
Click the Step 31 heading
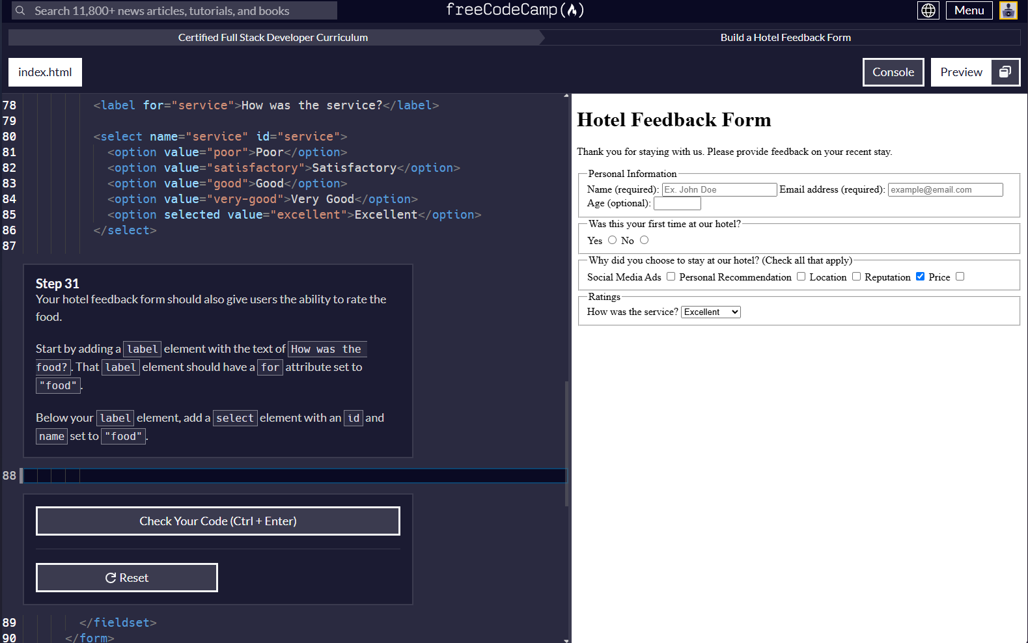[x=57, y=284]
